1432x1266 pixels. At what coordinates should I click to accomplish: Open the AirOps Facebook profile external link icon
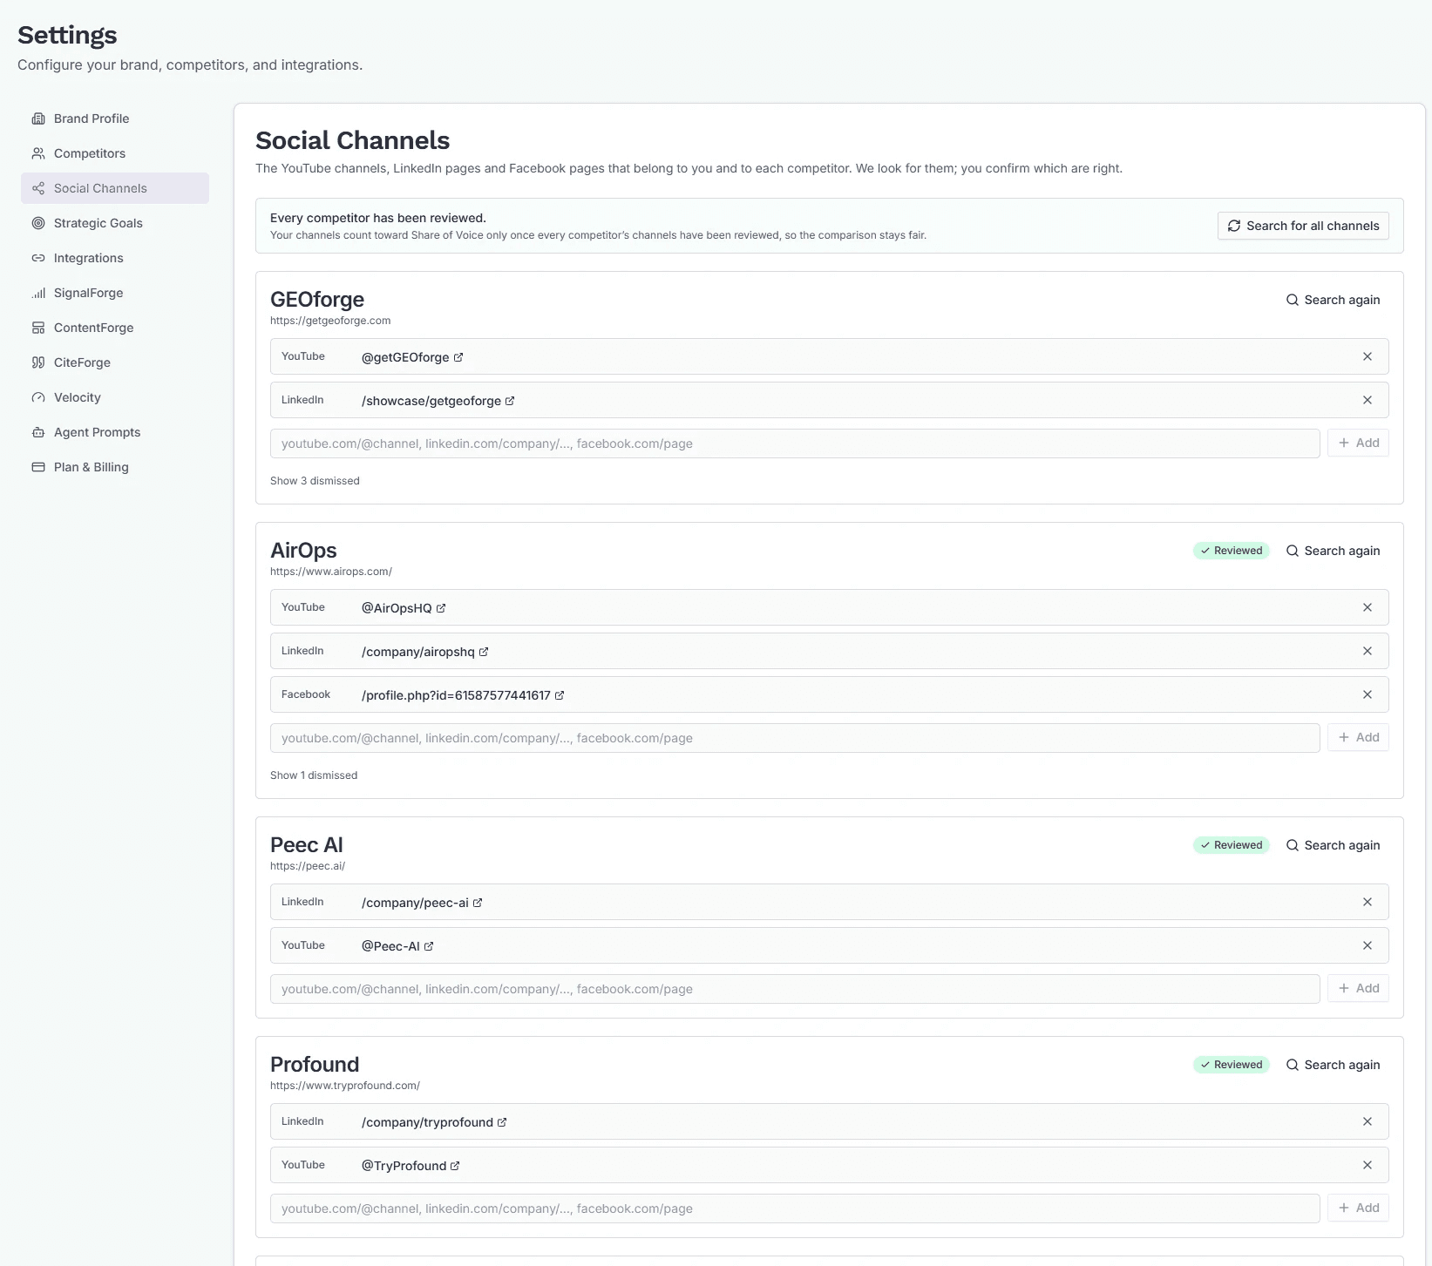pos(560,695)
